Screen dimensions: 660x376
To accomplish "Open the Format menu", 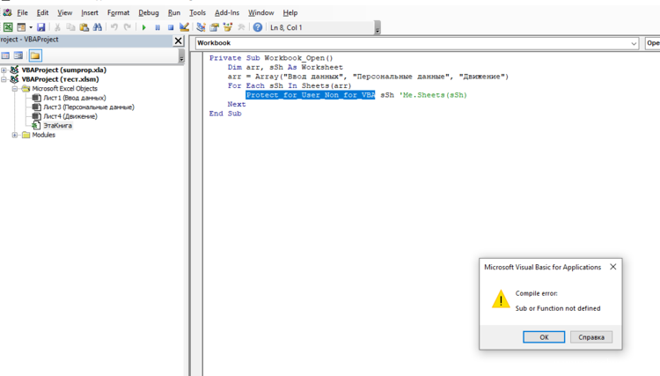I will pos(118,12).
